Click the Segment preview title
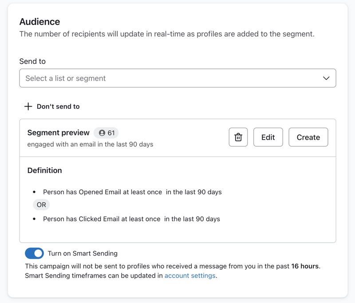 point(58,133)
